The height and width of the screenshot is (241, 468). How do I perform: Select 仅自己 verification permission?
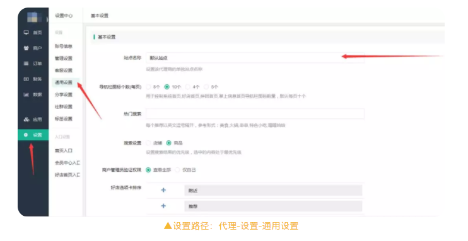[177, 170]
